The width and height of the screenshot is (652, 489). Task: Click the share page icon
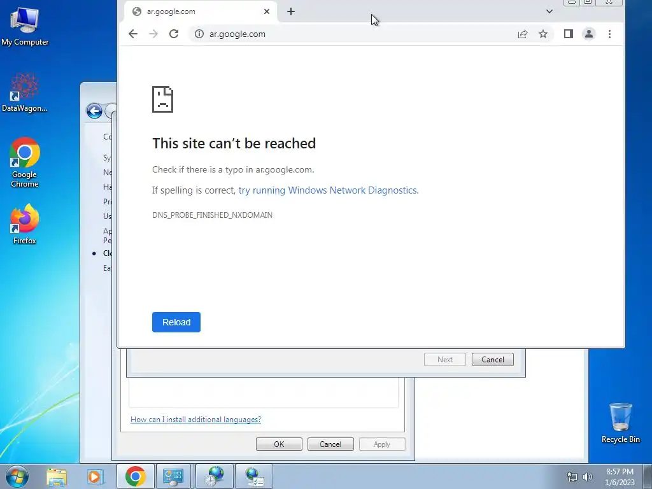pyautogui.click(x=523, y=34)
